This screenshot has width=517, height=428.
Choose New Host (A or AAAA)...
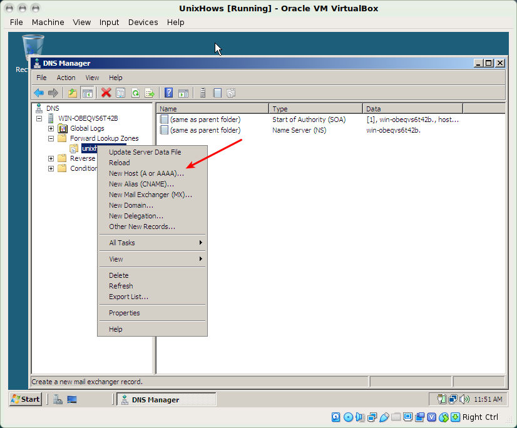click(153, 173)
